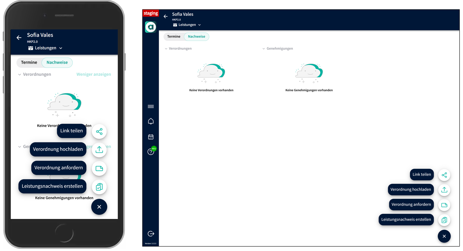Open the Leistungen dropdown on phone

coord(45,48)
